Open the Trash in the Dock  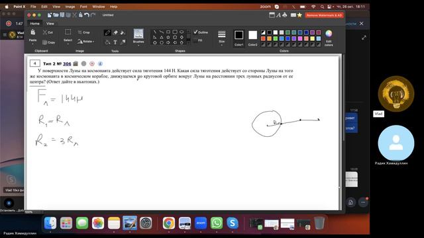click(x=319, y=223)
